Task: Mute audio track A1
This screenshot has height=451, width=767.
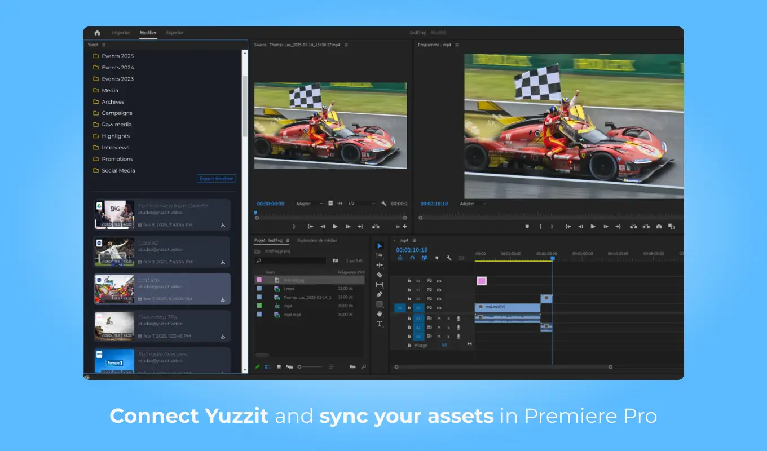Action: coord(439,318)
